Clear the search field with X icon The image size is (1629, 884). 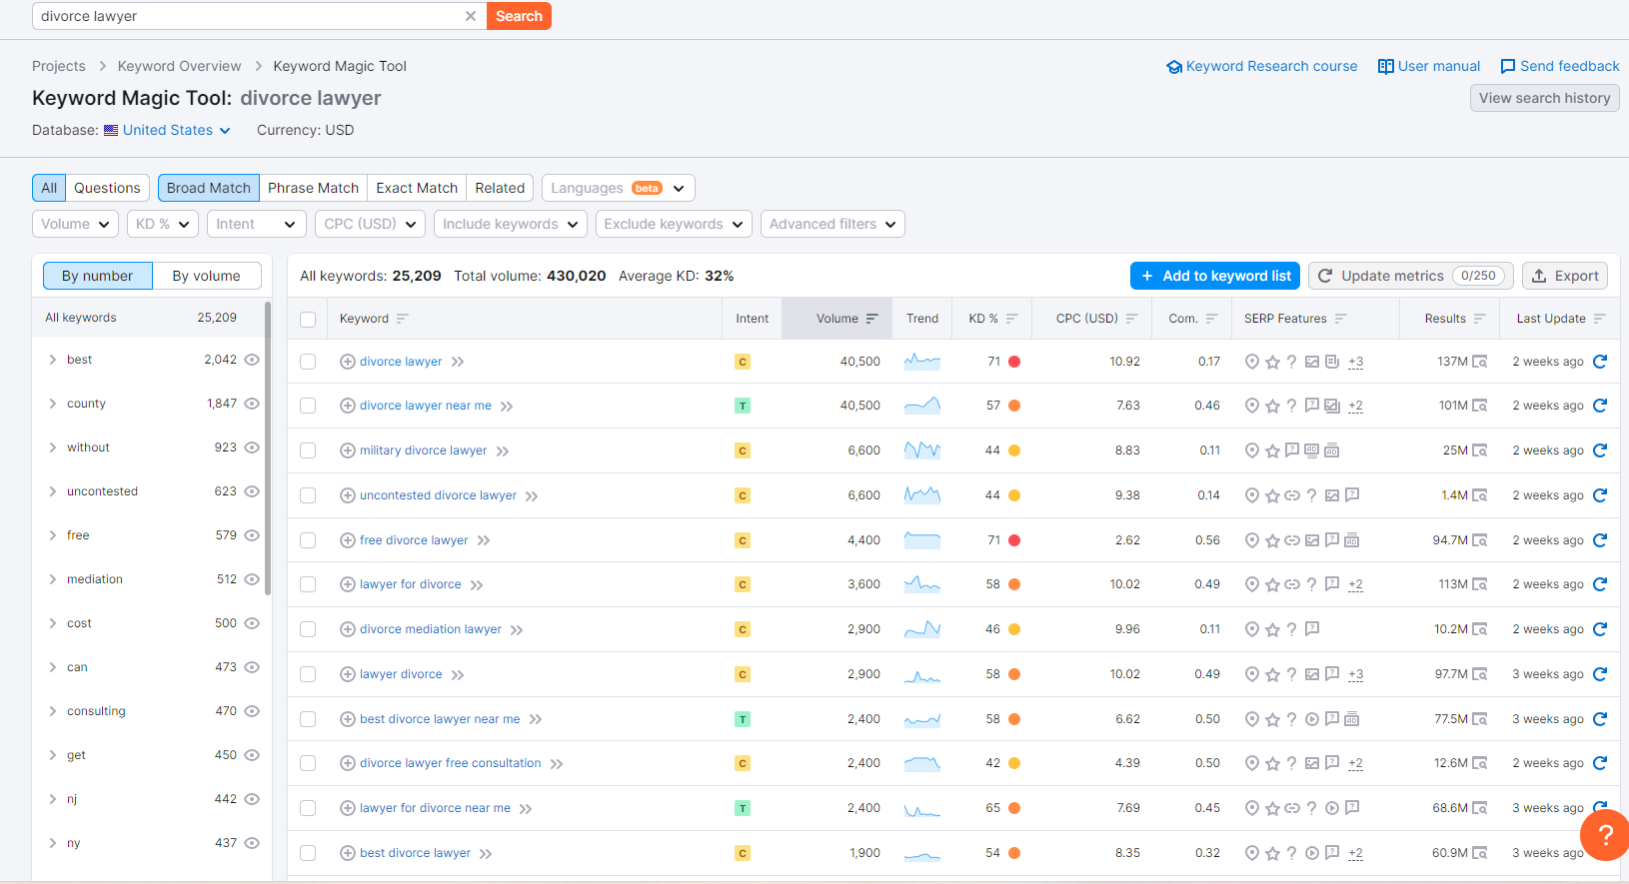pos(471,16)
